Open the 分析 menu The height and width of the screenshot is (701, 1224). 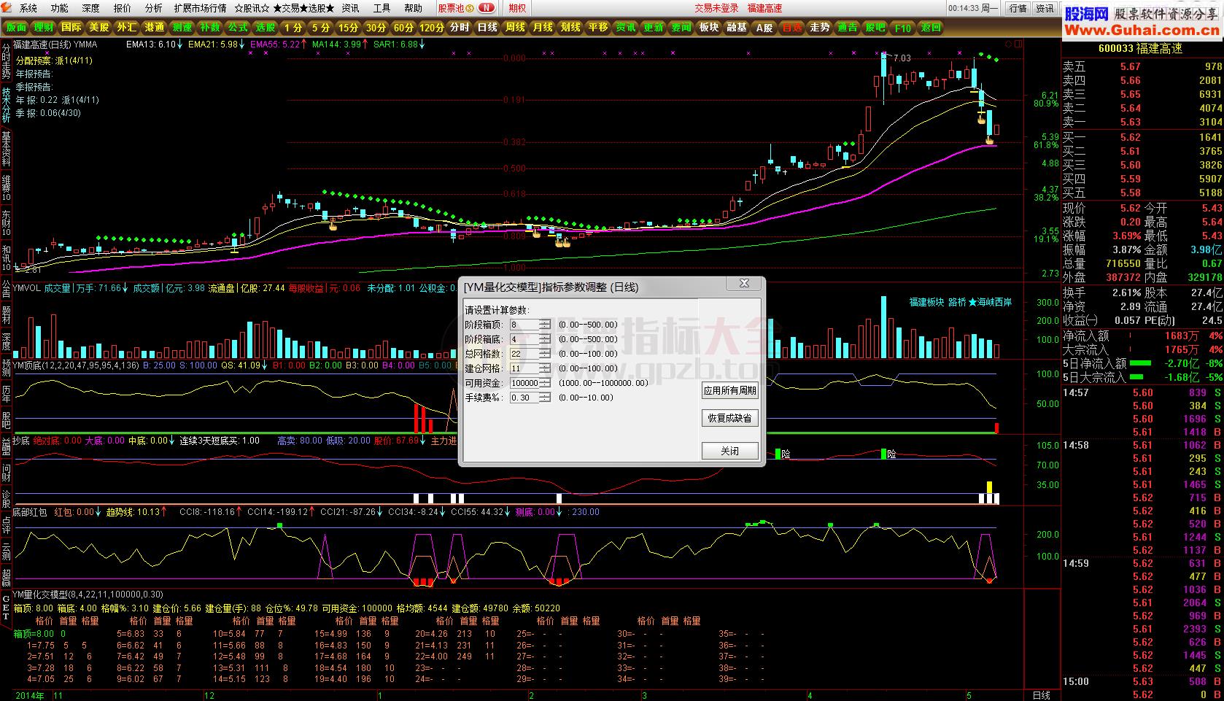click(154, 8)
